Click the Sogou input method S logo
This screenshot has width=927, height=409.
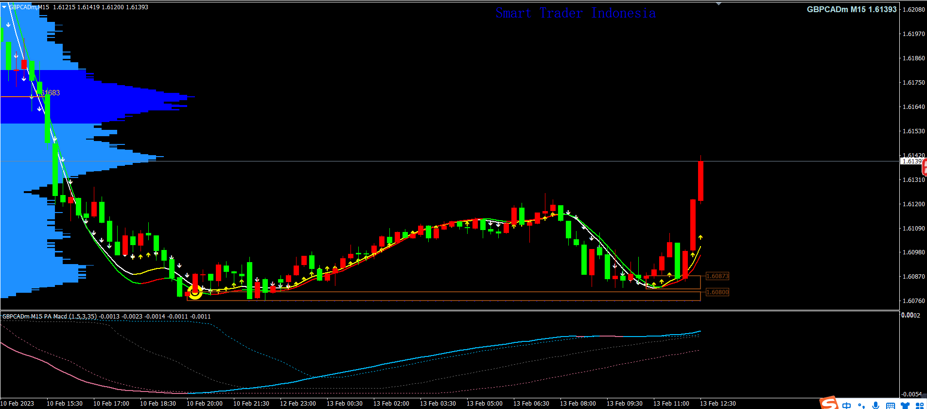[x=829, y=403]
